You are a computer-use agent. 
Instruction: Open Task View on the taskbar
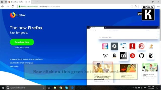(x=49, y=88)
